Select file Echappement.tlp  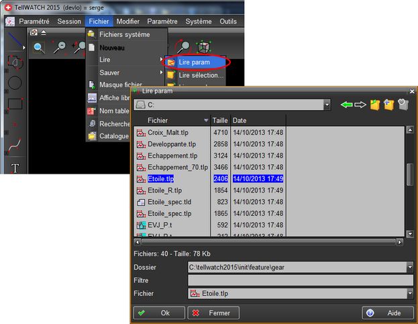172,156
